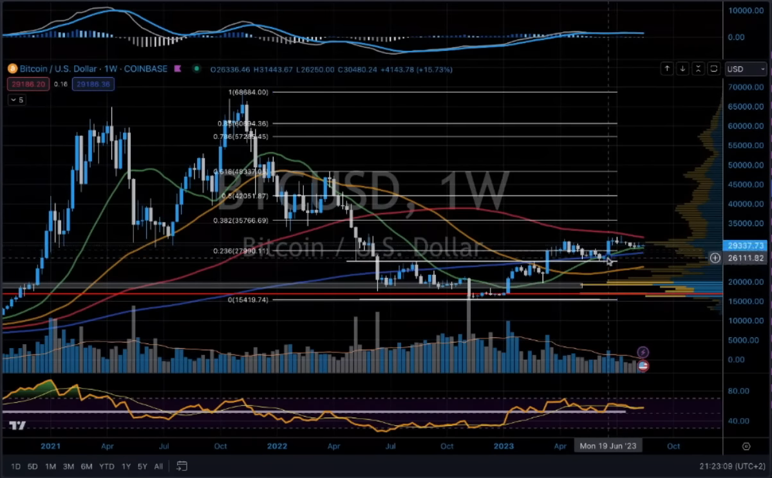
Task: Select the All time range
Action: [158, 466]
